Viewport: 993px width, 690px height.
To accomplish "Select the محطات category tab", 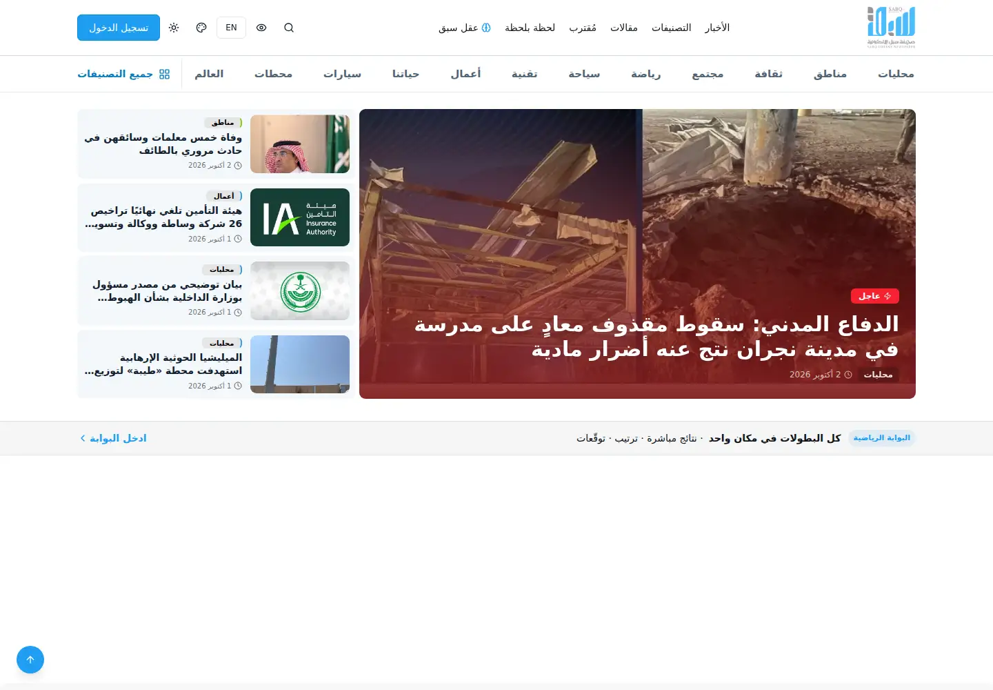I will click(273, 74).
